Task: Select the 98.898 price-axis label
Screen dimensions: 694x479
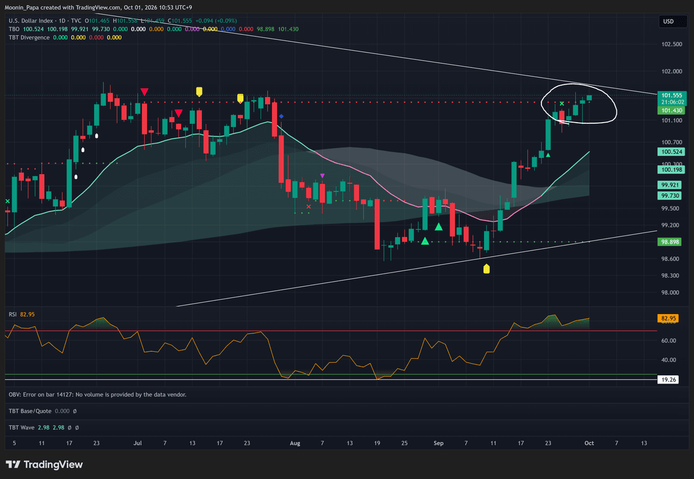Action: point(671,241)
